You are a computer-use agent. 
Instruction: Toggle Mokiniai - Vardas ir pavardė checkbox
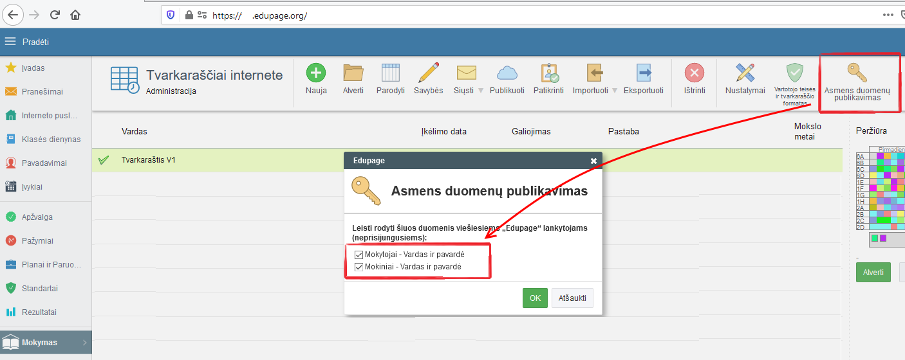(359, 266)
